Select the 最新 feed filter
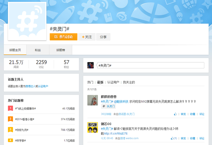Image resolution: width=212 pixels, height=145 pixels. coord(100,82)
